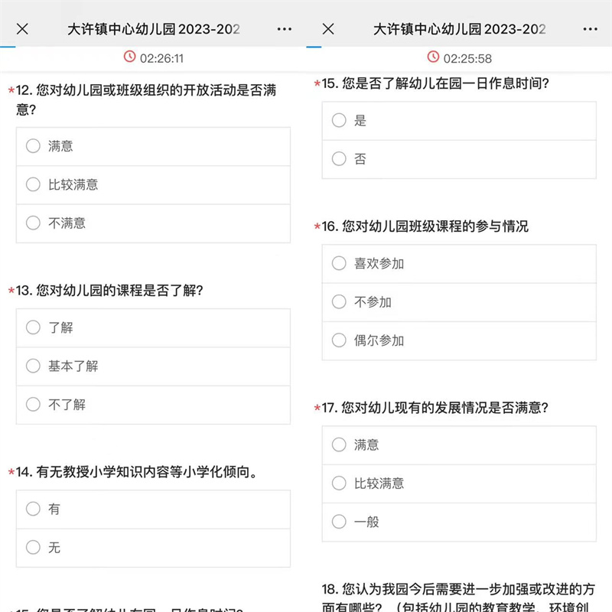
Task: Click the left page title 大许镇中心幼儿园
Action: click(153, 29)
